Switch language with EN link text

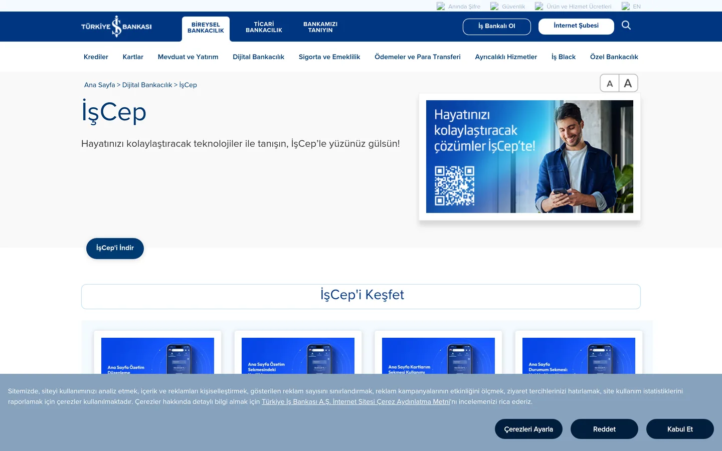(637, 7)
